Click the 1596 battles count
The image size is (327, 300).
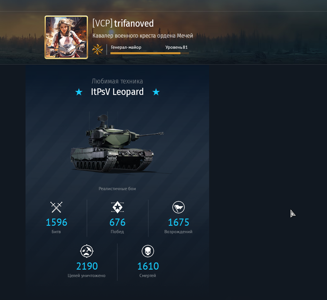point(57,222)
